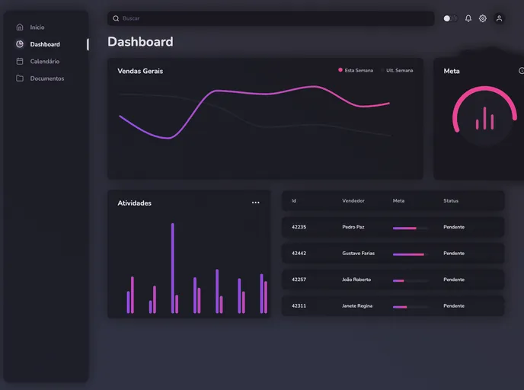The image size is (524, 390).
Task: Click the Buscar search field
Action: (x=274, y=18)
